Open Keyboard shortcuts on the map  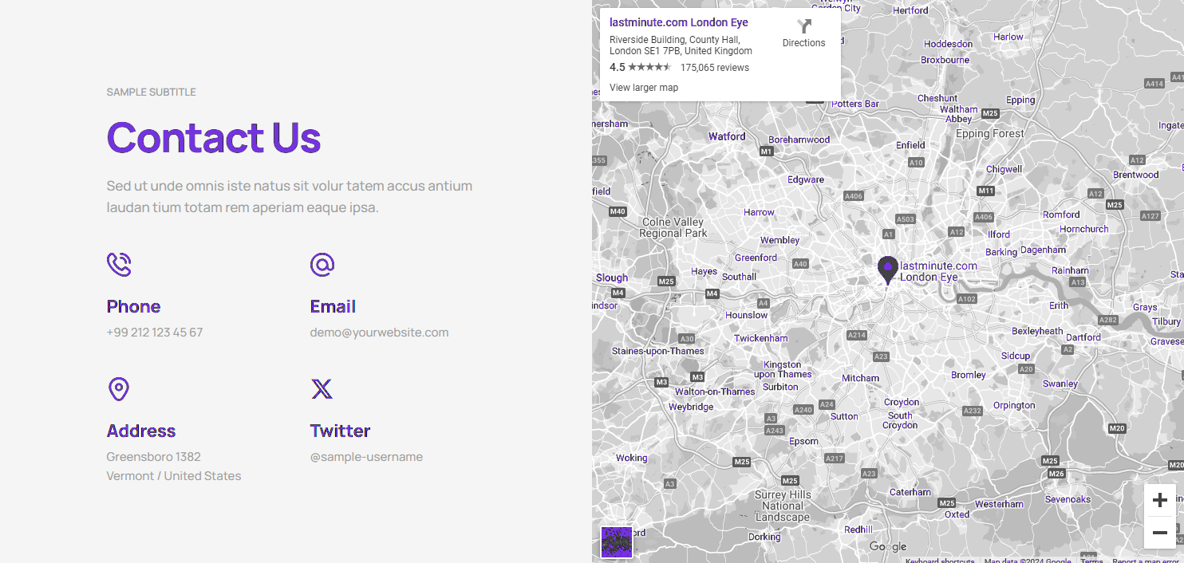(939, 560)
